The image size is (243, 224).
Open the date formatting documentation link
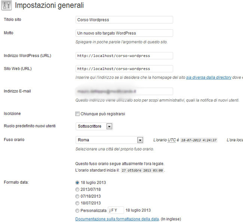pyautogui.click(x=117, y=219)
